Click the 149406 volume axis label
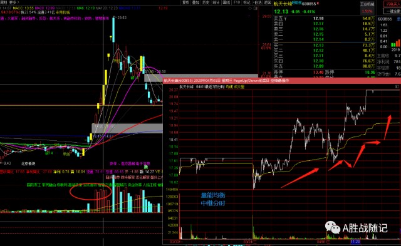 coord(172,190)
